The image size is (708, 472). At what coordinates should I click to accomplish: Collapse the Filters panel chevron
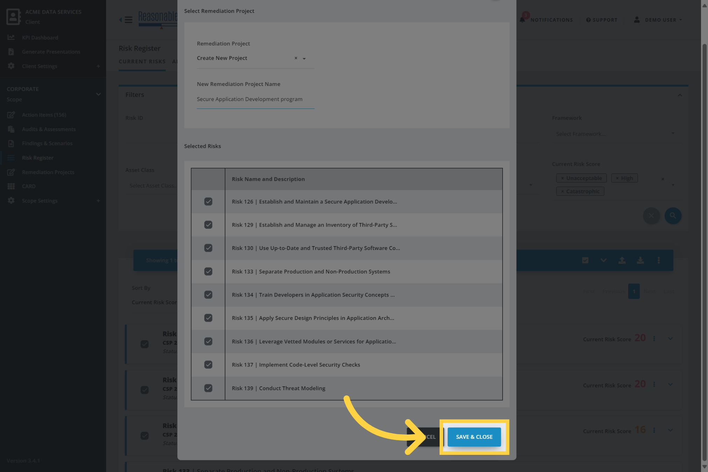680,95
